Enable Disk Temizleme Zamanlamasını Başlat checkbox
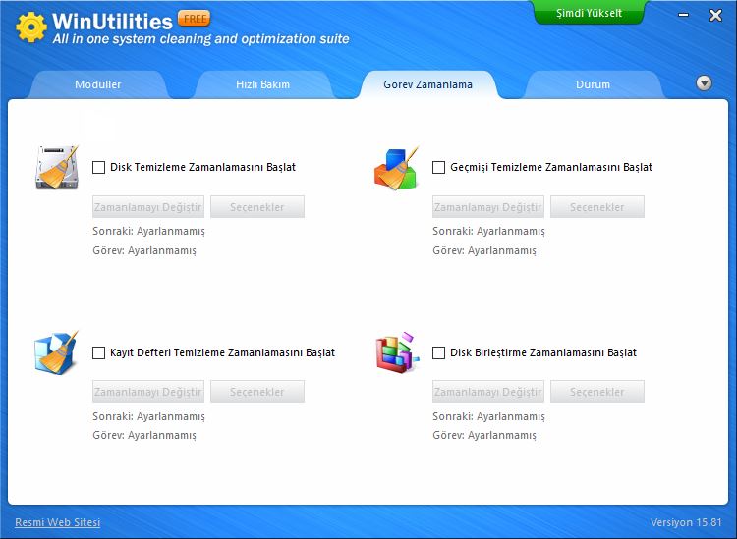737x539 pixels. (98, 167)
